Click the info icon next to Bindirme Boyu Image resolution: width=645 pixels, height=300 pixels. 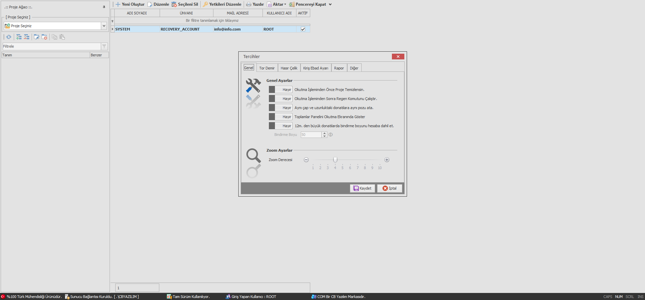331,135
